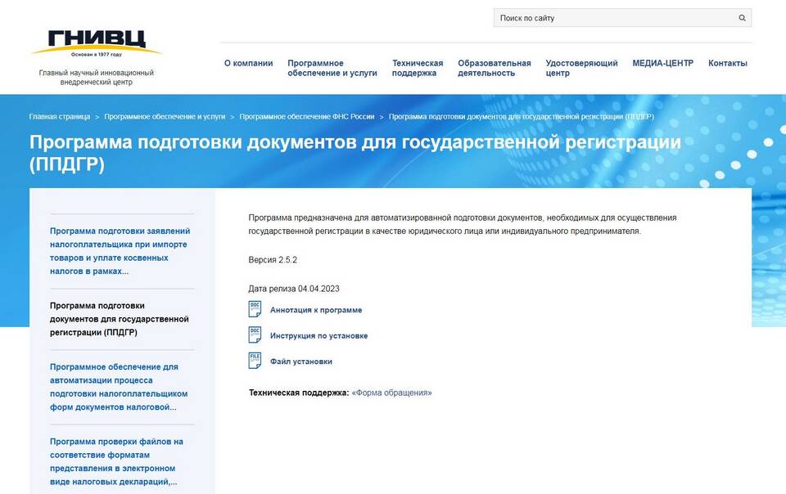This screenshot has width=786, height=494.
Task: Click the FILE icon beside Файл установки
Action: pos(255,361)
